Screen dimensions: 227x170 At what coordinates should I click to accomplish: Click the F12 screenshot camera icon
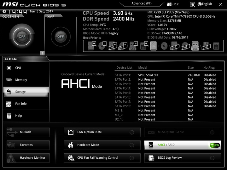[169, 4]
